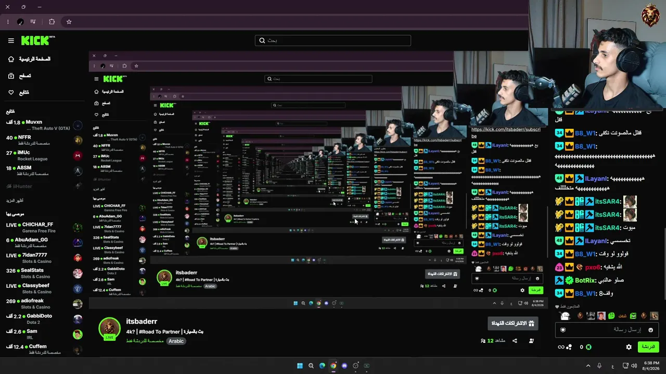Click iMUc's red avatar in the sidebar
The width and height of the screenshot is (666, 374).
[x=78, y=155]
